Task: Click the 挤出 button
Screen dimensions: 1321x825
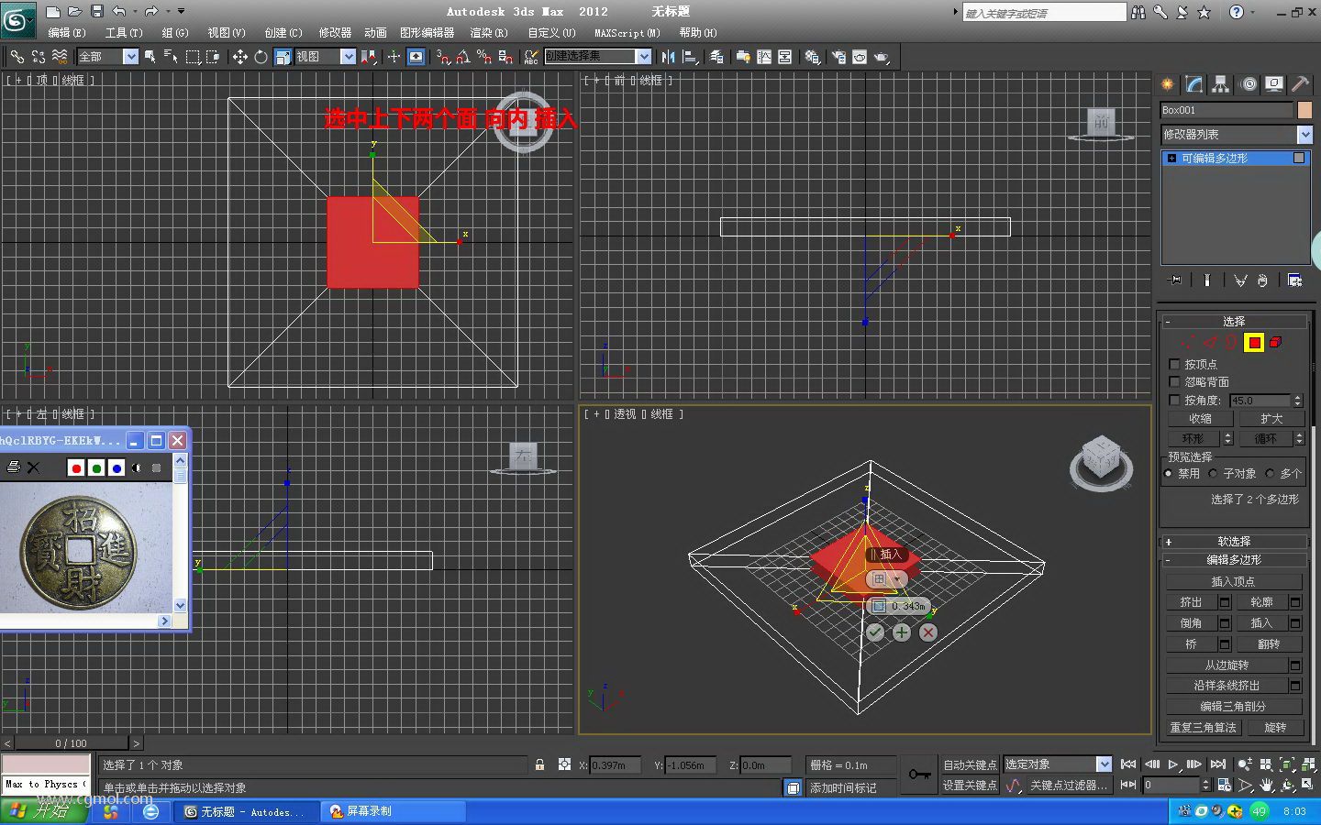Action: pyautogui.click(x=1191, y=602)
